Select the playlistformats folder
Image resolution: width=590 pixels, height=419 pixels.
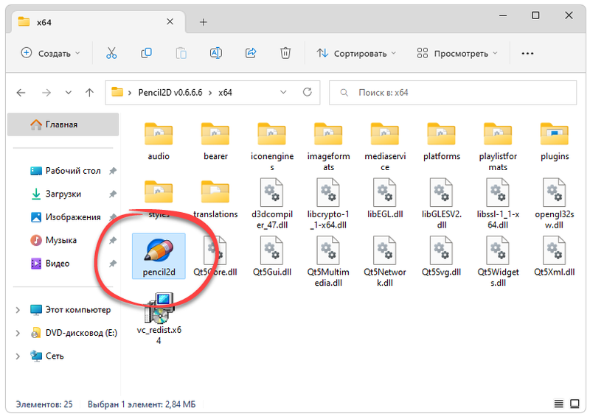(498, 147)
